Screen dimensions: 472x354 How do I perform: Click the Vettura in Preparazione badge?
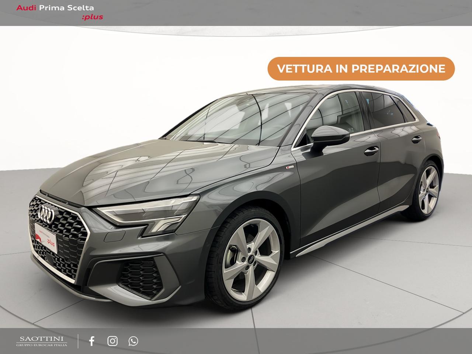[x=361, y=69]
